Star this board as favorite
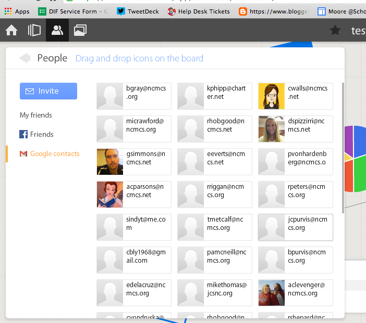The width and height of the screenshot is (366, 323). [x=335, y=30]
